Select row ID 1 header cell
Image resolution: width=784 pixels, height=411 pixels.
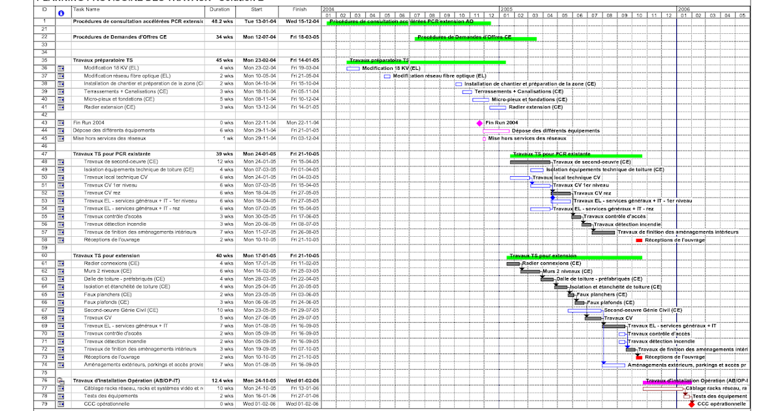[44, 22]
